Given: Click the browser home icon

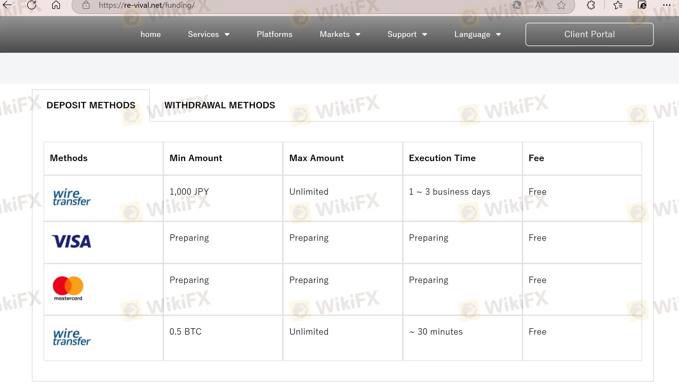Looking at the screenshot, I should [x=56, y=5].
